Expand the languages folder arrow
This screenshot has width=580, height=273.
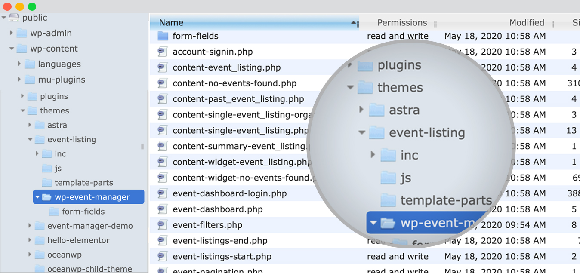click(19, 64)
